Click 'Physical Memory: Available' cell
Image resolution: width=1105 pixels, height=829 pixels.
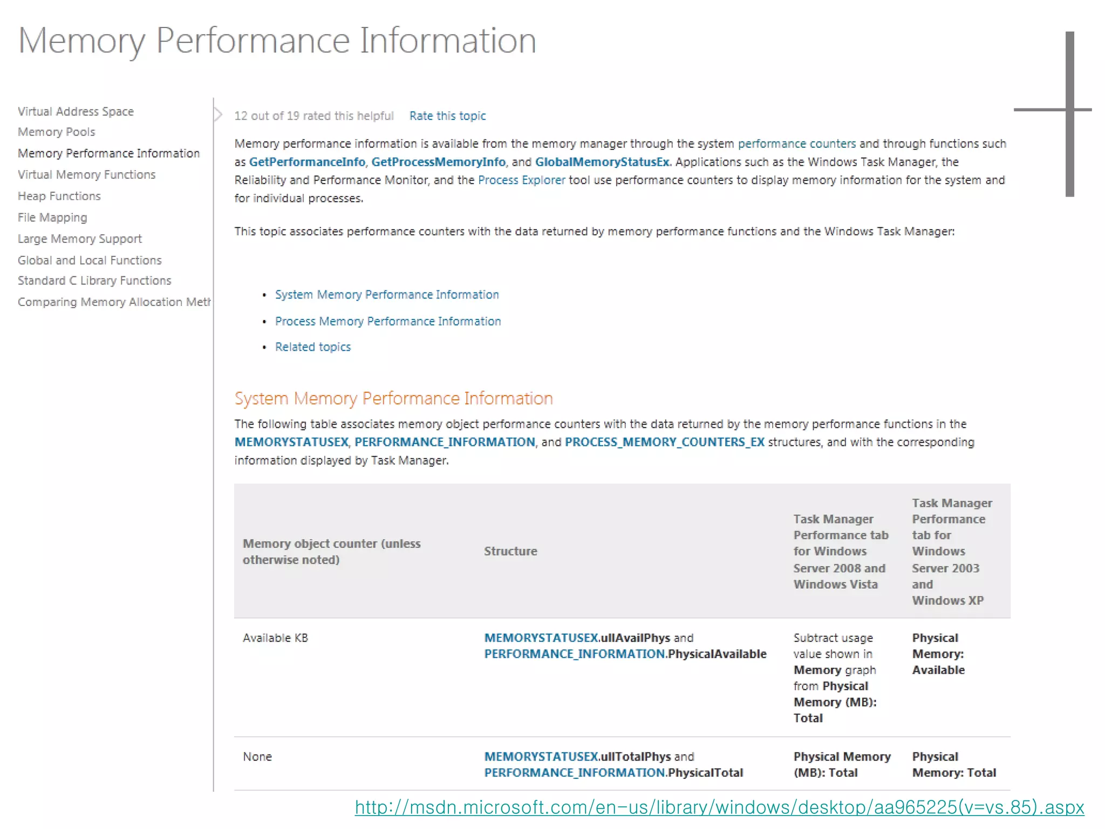[938, 654]
